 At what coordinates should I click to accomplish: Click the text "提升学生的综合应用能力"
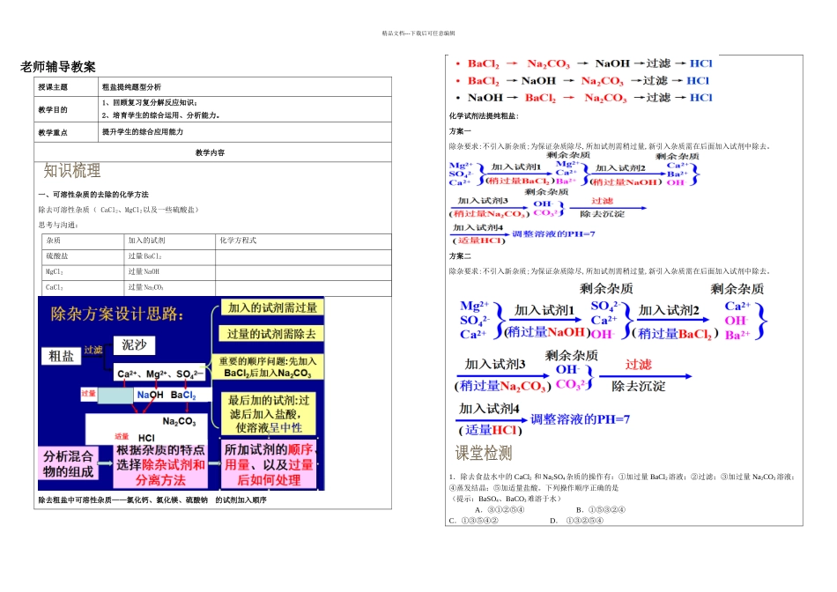(143, 132)
